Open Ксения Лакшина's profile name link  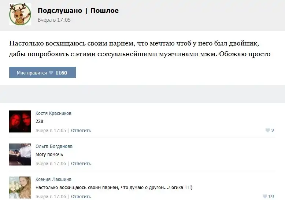coord(53,179)
